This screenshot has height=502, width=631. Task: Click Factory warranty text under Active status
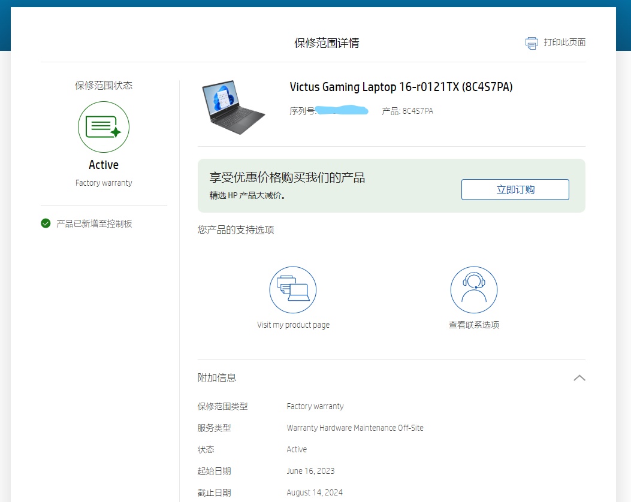click(104, 183)
